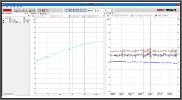This screenshot has width=182, height=100.
Task: Click the green play measurement button
Action: coord(40,10)
